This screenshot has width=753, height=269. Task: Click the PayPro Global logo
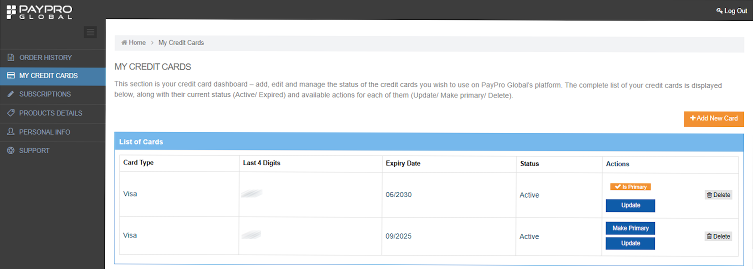click(x=39, y=12)
